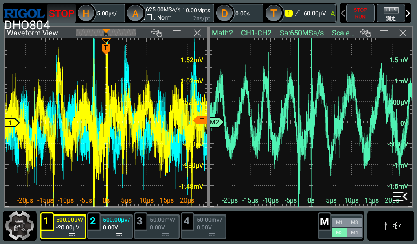Open the main function navigation gear icon
The height and width of the screenshot is (244, 417).
[20, 225]
